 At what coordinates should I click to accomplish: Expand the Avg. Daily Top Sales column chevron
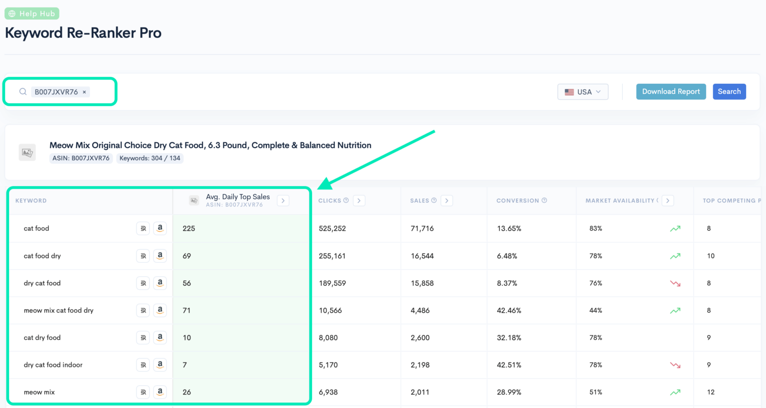pyautogui.click(x=283, y=200)
